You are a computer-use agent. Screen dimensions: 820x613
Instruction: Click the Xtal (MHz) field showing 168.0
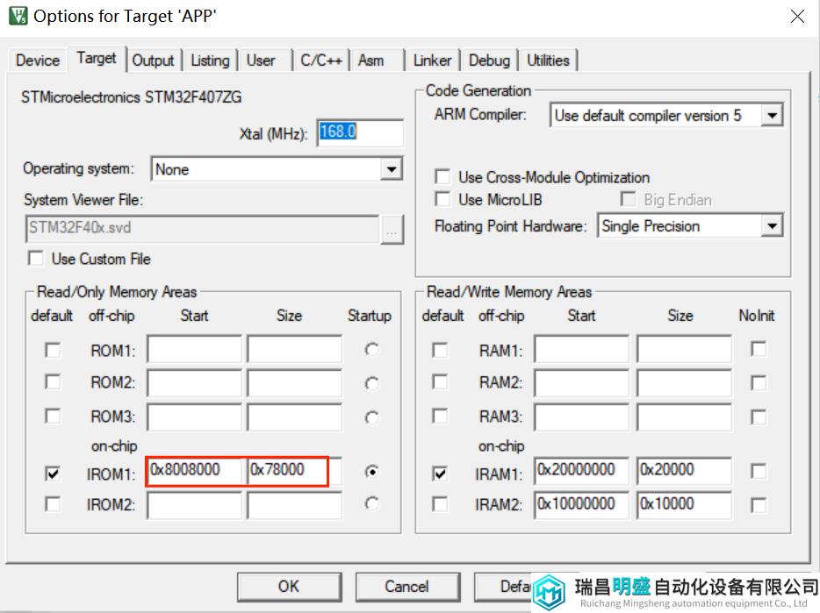tap(360, 132)
